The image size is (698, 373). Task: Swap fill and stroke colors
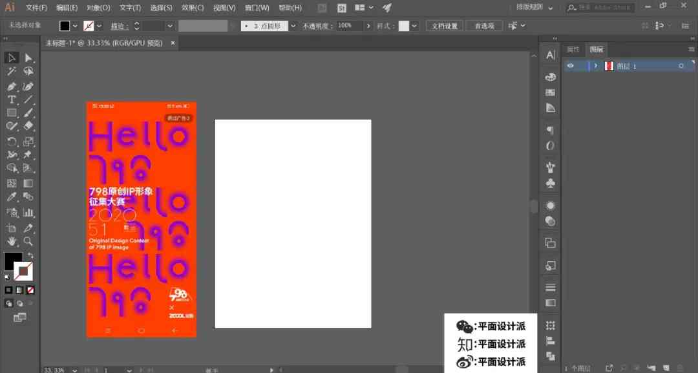pyautogui.click(x=30, y=255)
